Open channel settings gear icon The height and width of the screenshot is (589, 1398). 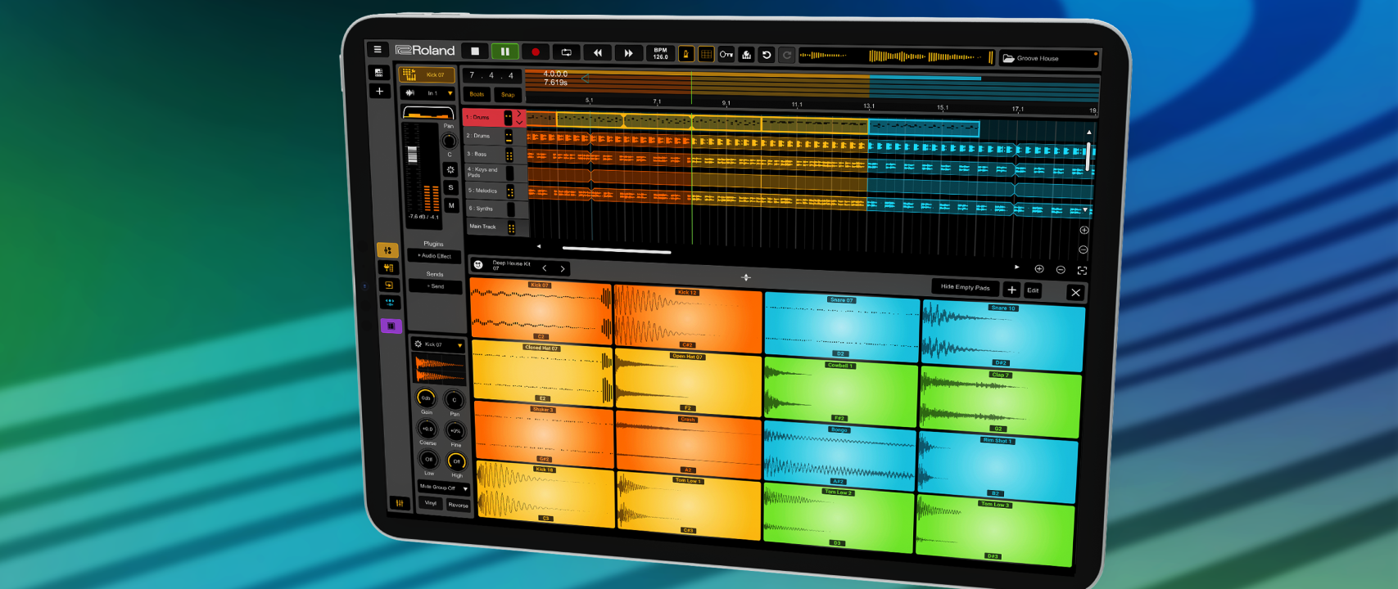click(450, 169)
